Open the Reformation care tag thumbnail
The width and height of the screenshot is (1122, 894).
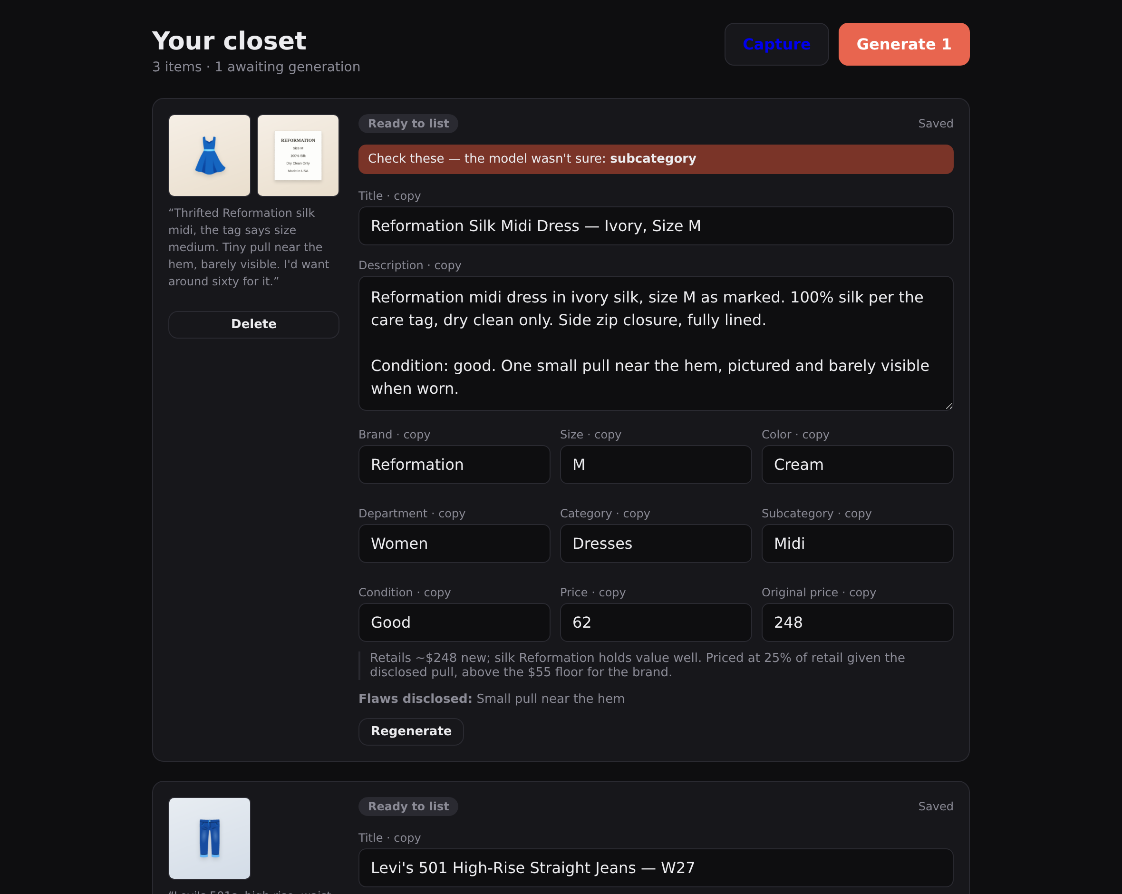pos(298,155)
